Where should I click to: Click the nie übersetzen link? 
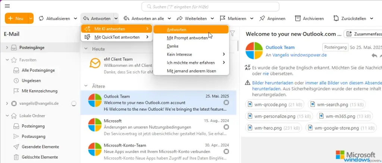click(266, 74)
